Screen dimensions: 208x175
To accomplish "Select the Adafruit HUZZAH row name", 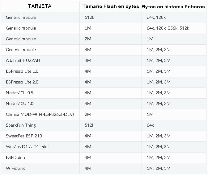I will (x=23, y=60).
